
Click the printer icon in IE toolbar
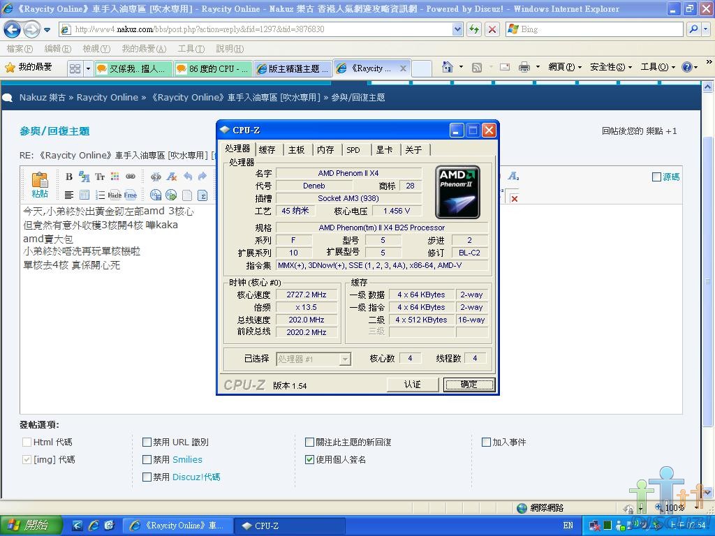click(524, 67)
